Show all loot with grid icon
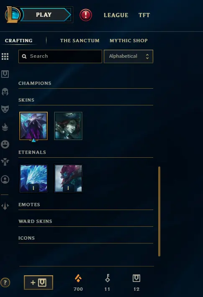This screenshot has width=203, height=297. pyautogui.click(x=5, y=56)
